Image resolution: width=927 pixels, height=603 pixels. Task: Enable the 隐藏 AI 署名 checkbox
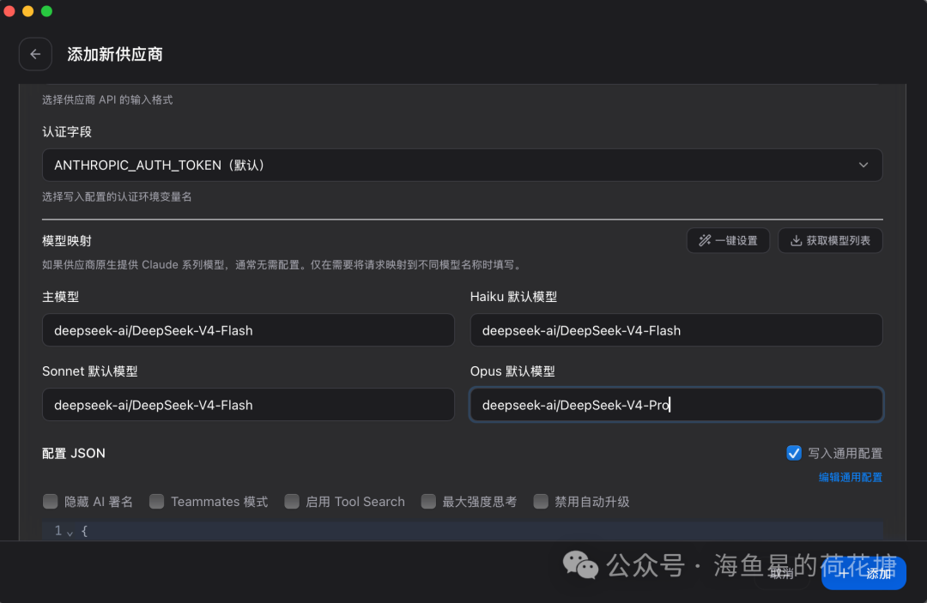(51, 502)
